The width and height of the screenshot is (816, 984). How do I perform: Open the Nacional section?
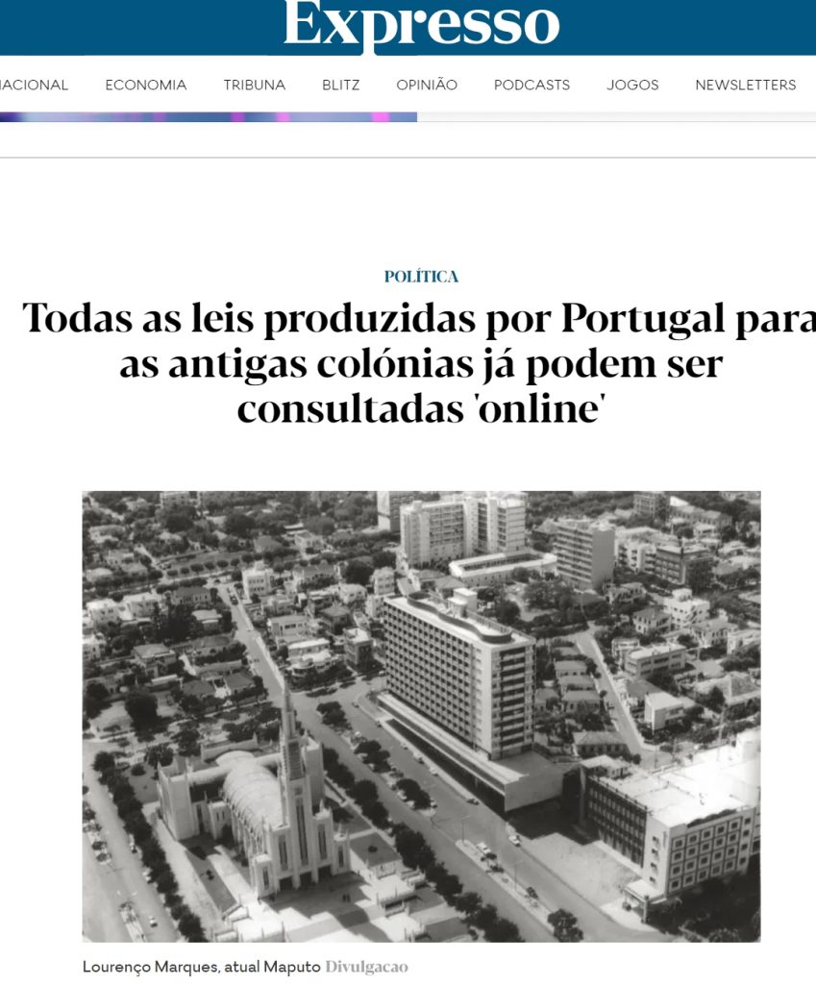(x=34, y=85)
